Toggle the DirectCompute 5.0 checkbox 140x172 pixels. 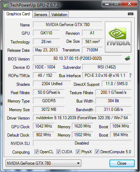[97, 151]
